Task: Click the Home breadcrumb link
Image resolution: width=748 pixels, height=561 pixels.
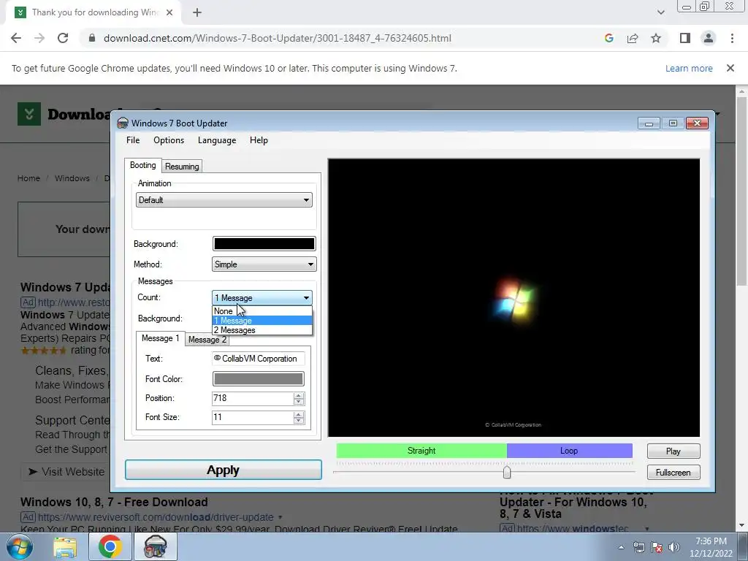Action: (x=28, y=178)
